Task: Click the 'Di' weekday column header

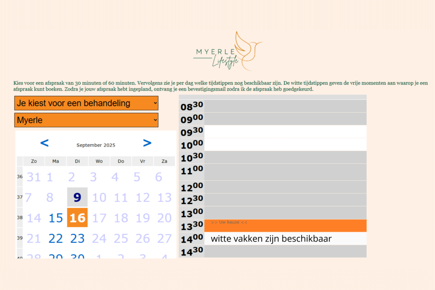Action: [x=77, y=162]
